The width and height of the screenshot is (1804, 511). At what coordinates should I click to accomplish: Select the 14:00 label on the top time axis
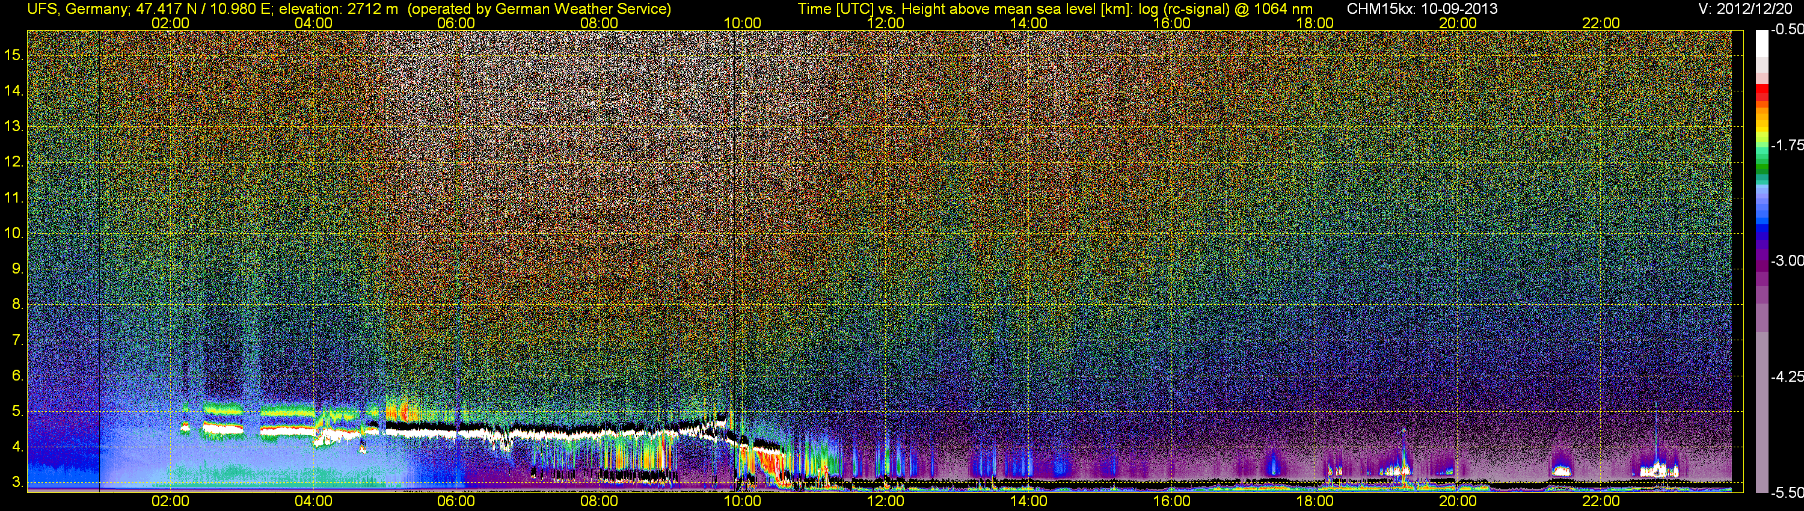[1029, 23]
